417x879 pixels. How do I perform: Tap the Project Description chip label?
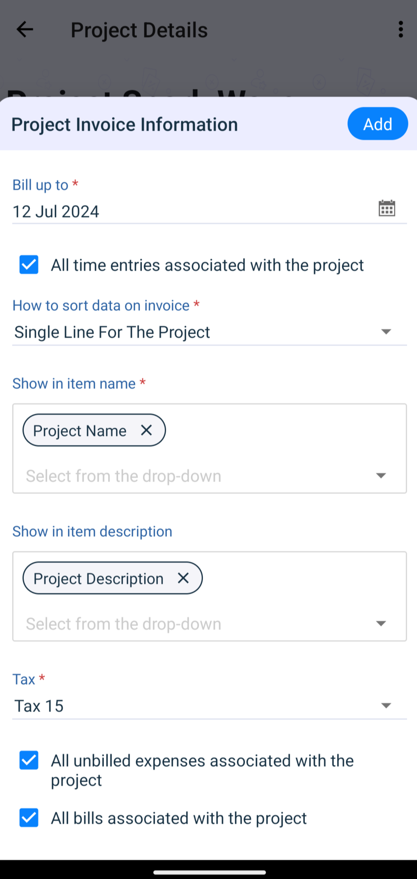click(x=98, y=578)
